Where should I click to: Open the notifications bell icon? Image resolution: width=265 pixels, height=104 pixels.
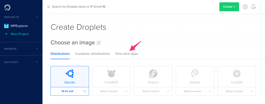point(253,7)
